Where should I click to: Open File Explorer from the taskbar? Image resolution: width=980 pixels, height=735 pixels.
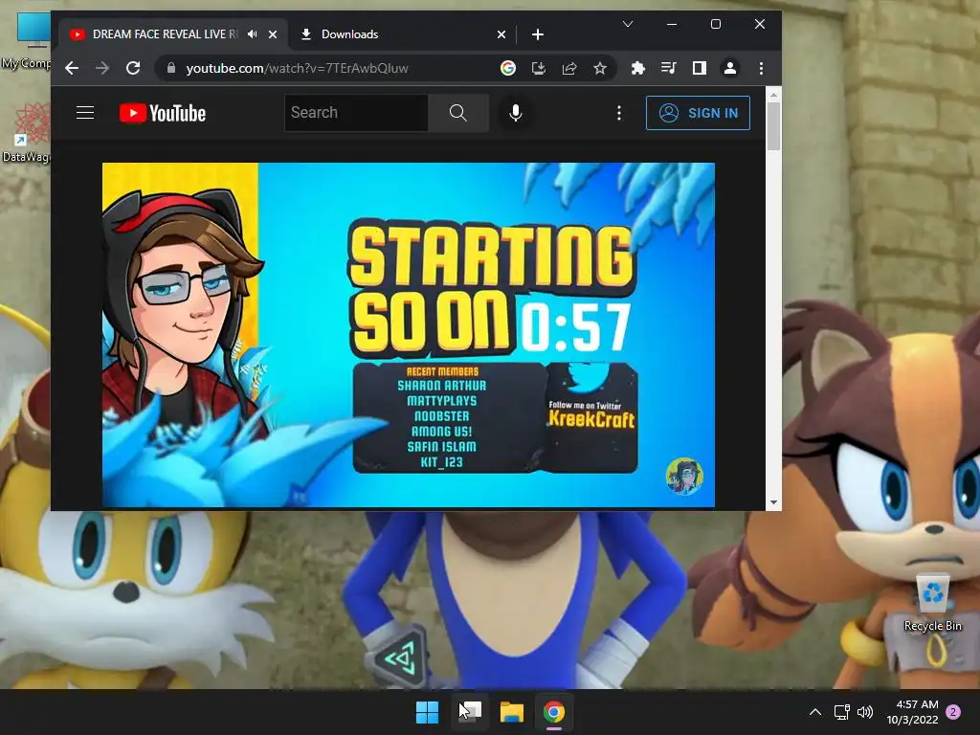[x=512, y=712]
